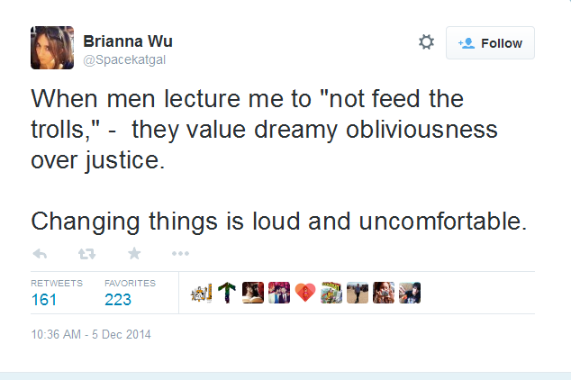This screenshot has height=380, width=571.
Task: Open the 10:36 AM - 5 Dec 2014 timestamp
Action: pyautogui.click(x=91, y=334)
